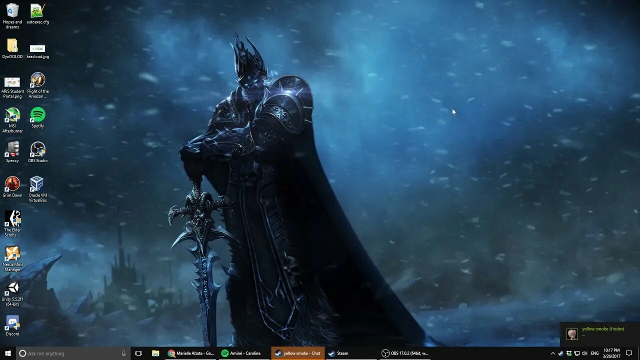Open the network status tray icon
This screenshot has height=360, width=640.
point(576,353)
